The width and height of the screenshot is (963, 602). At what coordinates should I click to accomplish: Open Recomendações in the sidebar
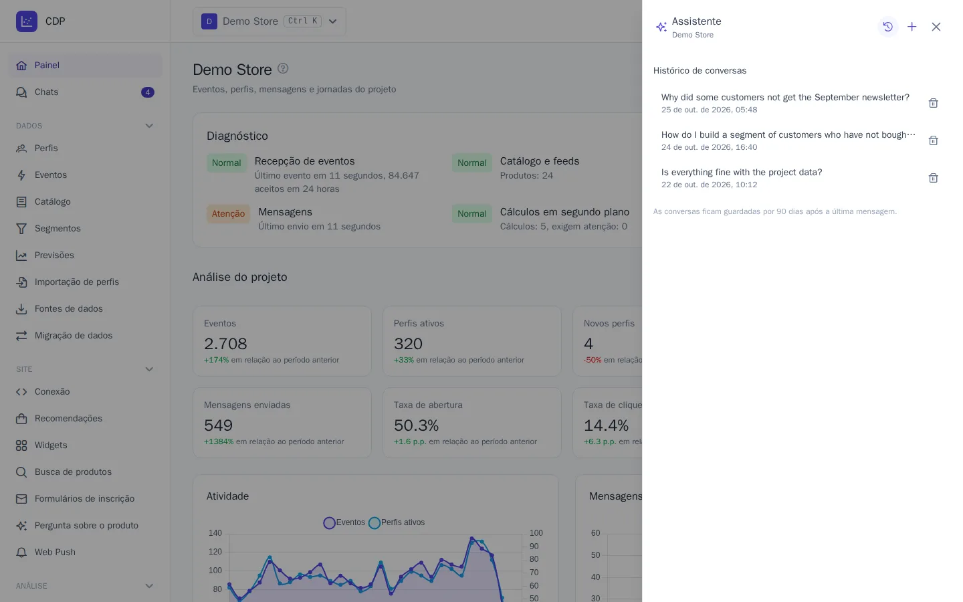click(x=85, y=418)
